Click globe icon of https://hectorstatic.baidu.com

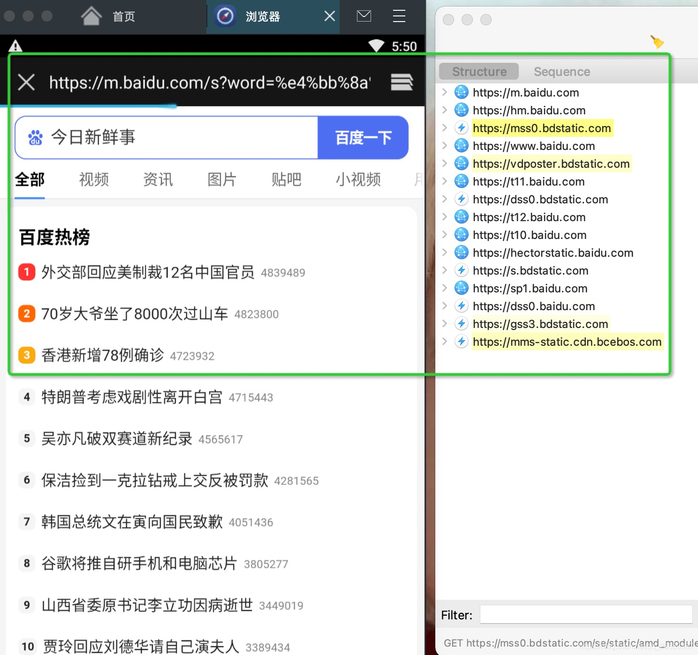pyautogui.click(x=462, y=253)
